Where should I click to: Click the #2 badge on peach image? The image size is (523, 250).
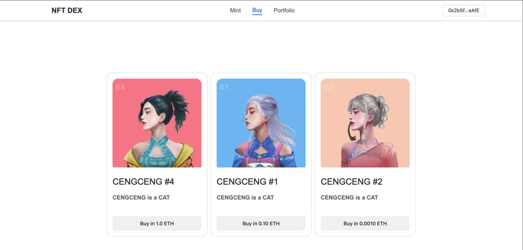[328, 87]
